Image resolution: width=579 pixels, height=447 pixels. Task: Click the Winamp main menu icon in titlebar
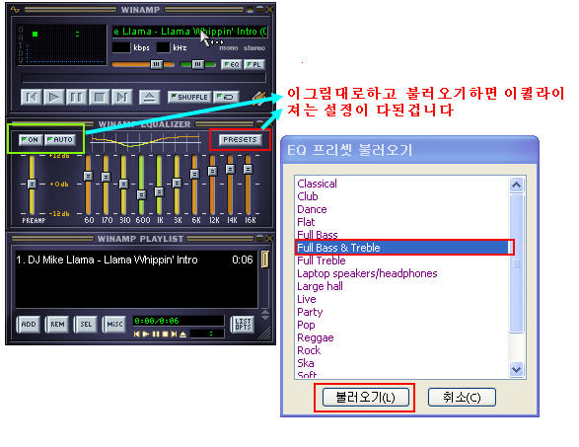15,9
